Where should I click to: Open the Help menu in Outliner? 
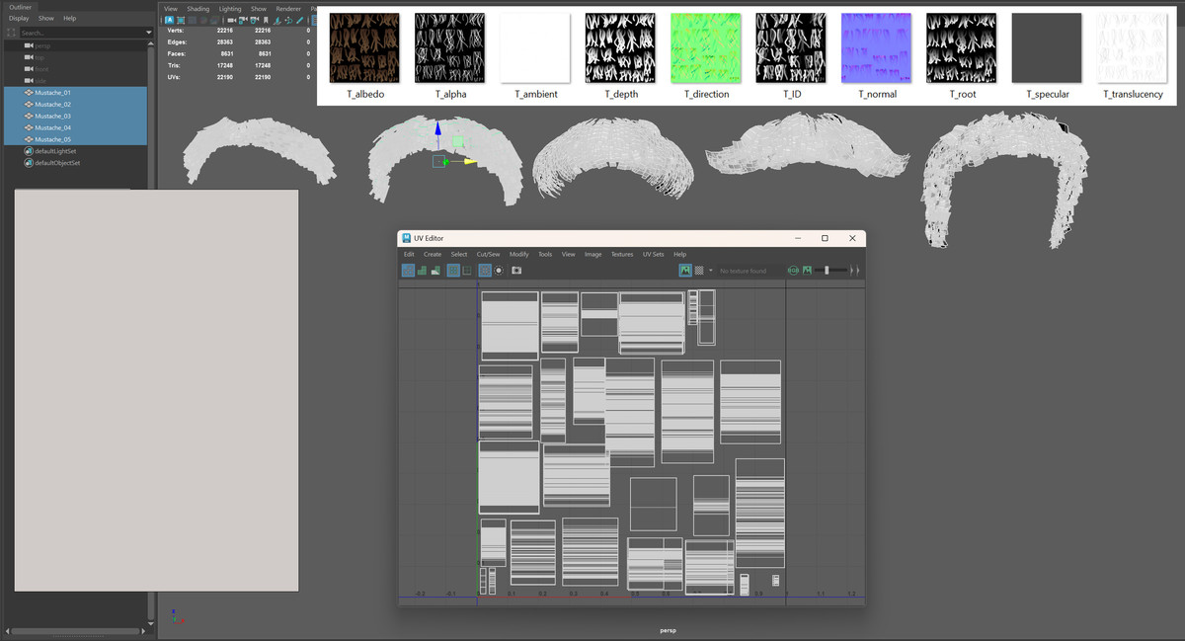click(x=69, y=19)
